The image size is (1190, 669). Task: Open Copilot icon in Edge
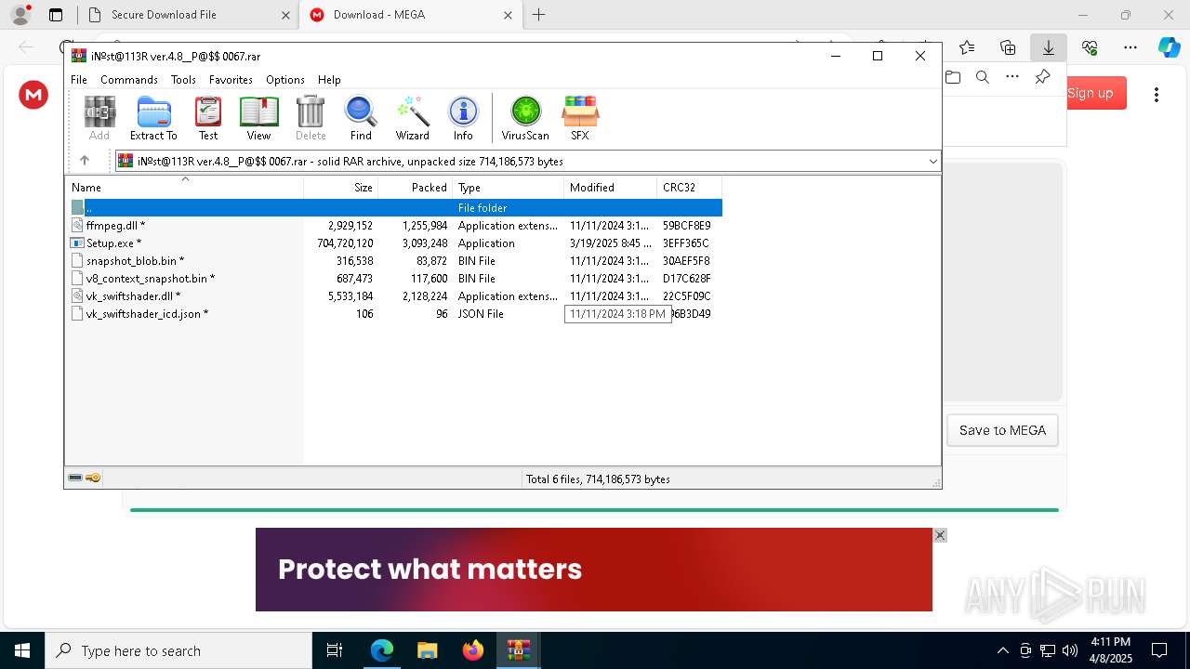tap(1169, 47)
